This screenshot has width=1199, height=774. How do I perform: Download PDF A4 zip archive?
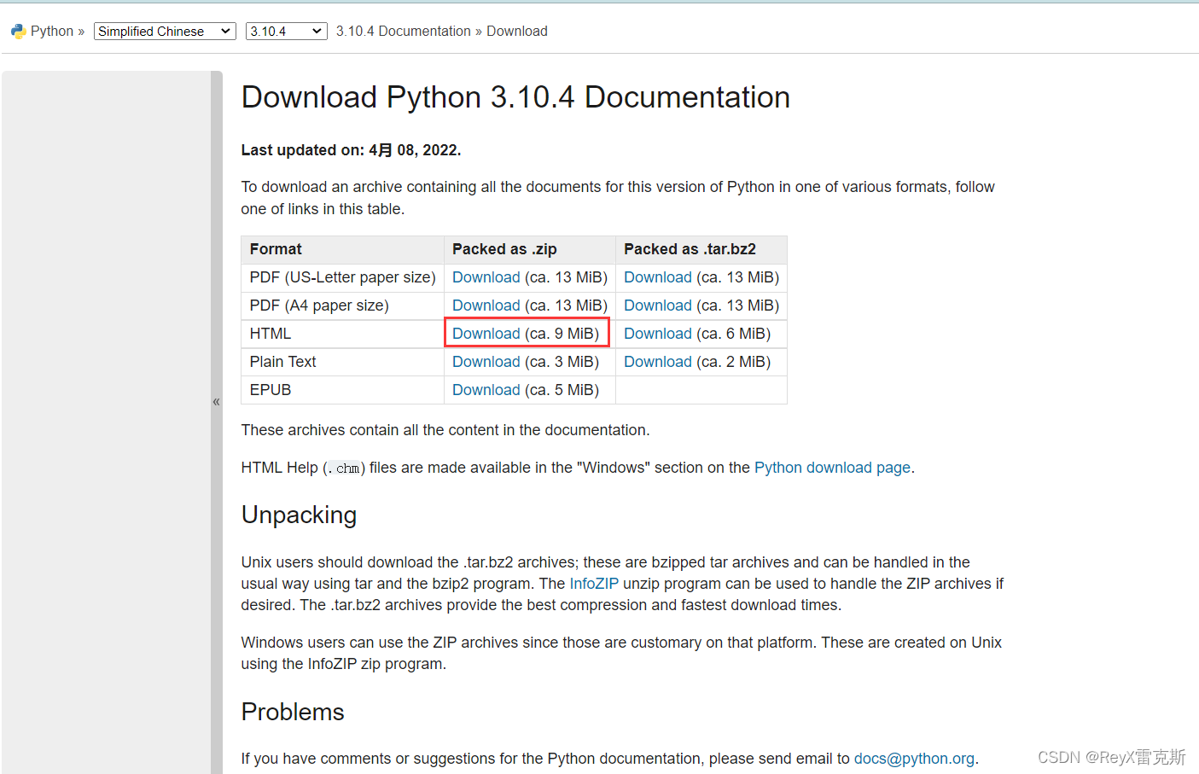(x=486, y=306)
